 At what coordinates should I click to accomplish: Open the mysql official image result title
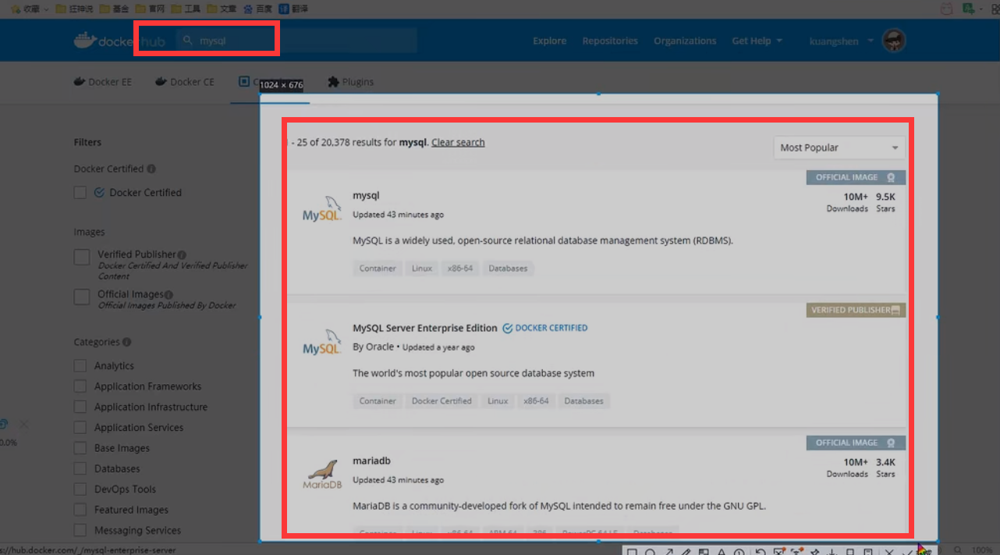[x=366, y=195]
